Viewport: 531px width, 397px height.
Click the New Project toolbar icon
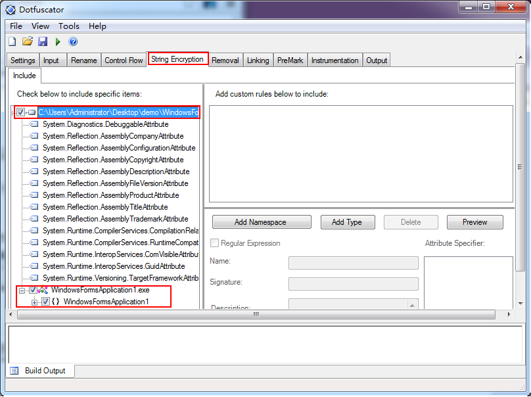12,41
